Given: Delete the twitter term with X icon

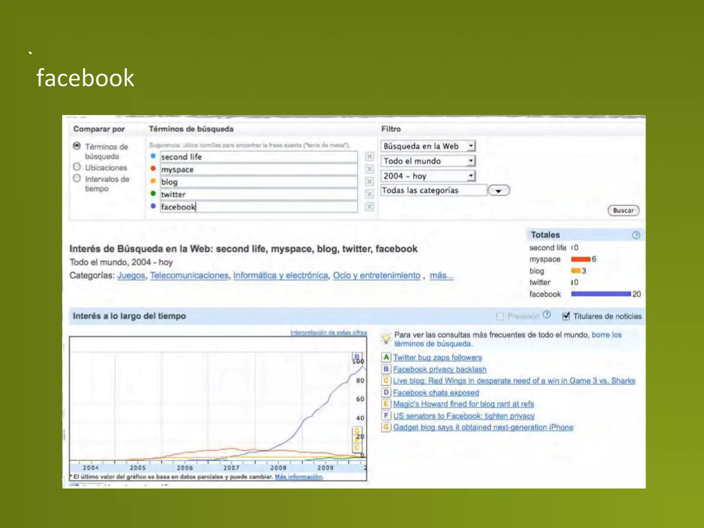Looking at the screenshot, I should click(x=369, y=194).
